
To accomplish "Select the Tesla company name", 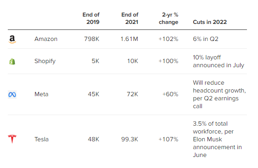I will [x=41, y=139].
